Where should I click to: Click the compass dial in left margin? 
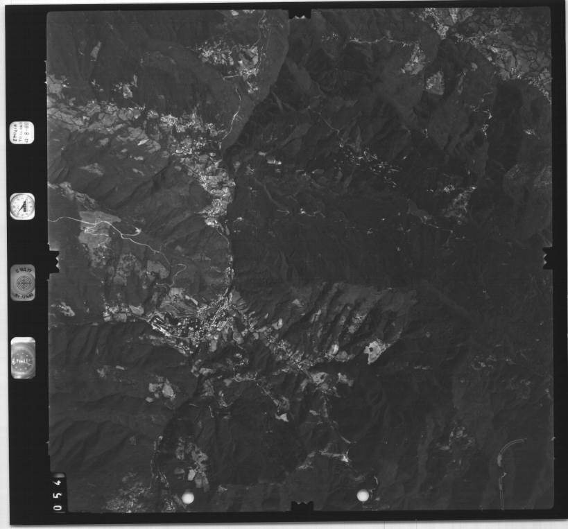[x=22, y=206]
